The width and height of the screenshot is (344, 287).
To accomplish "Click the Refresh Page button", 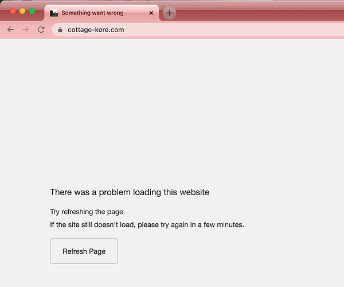I will tap(84, 251).
